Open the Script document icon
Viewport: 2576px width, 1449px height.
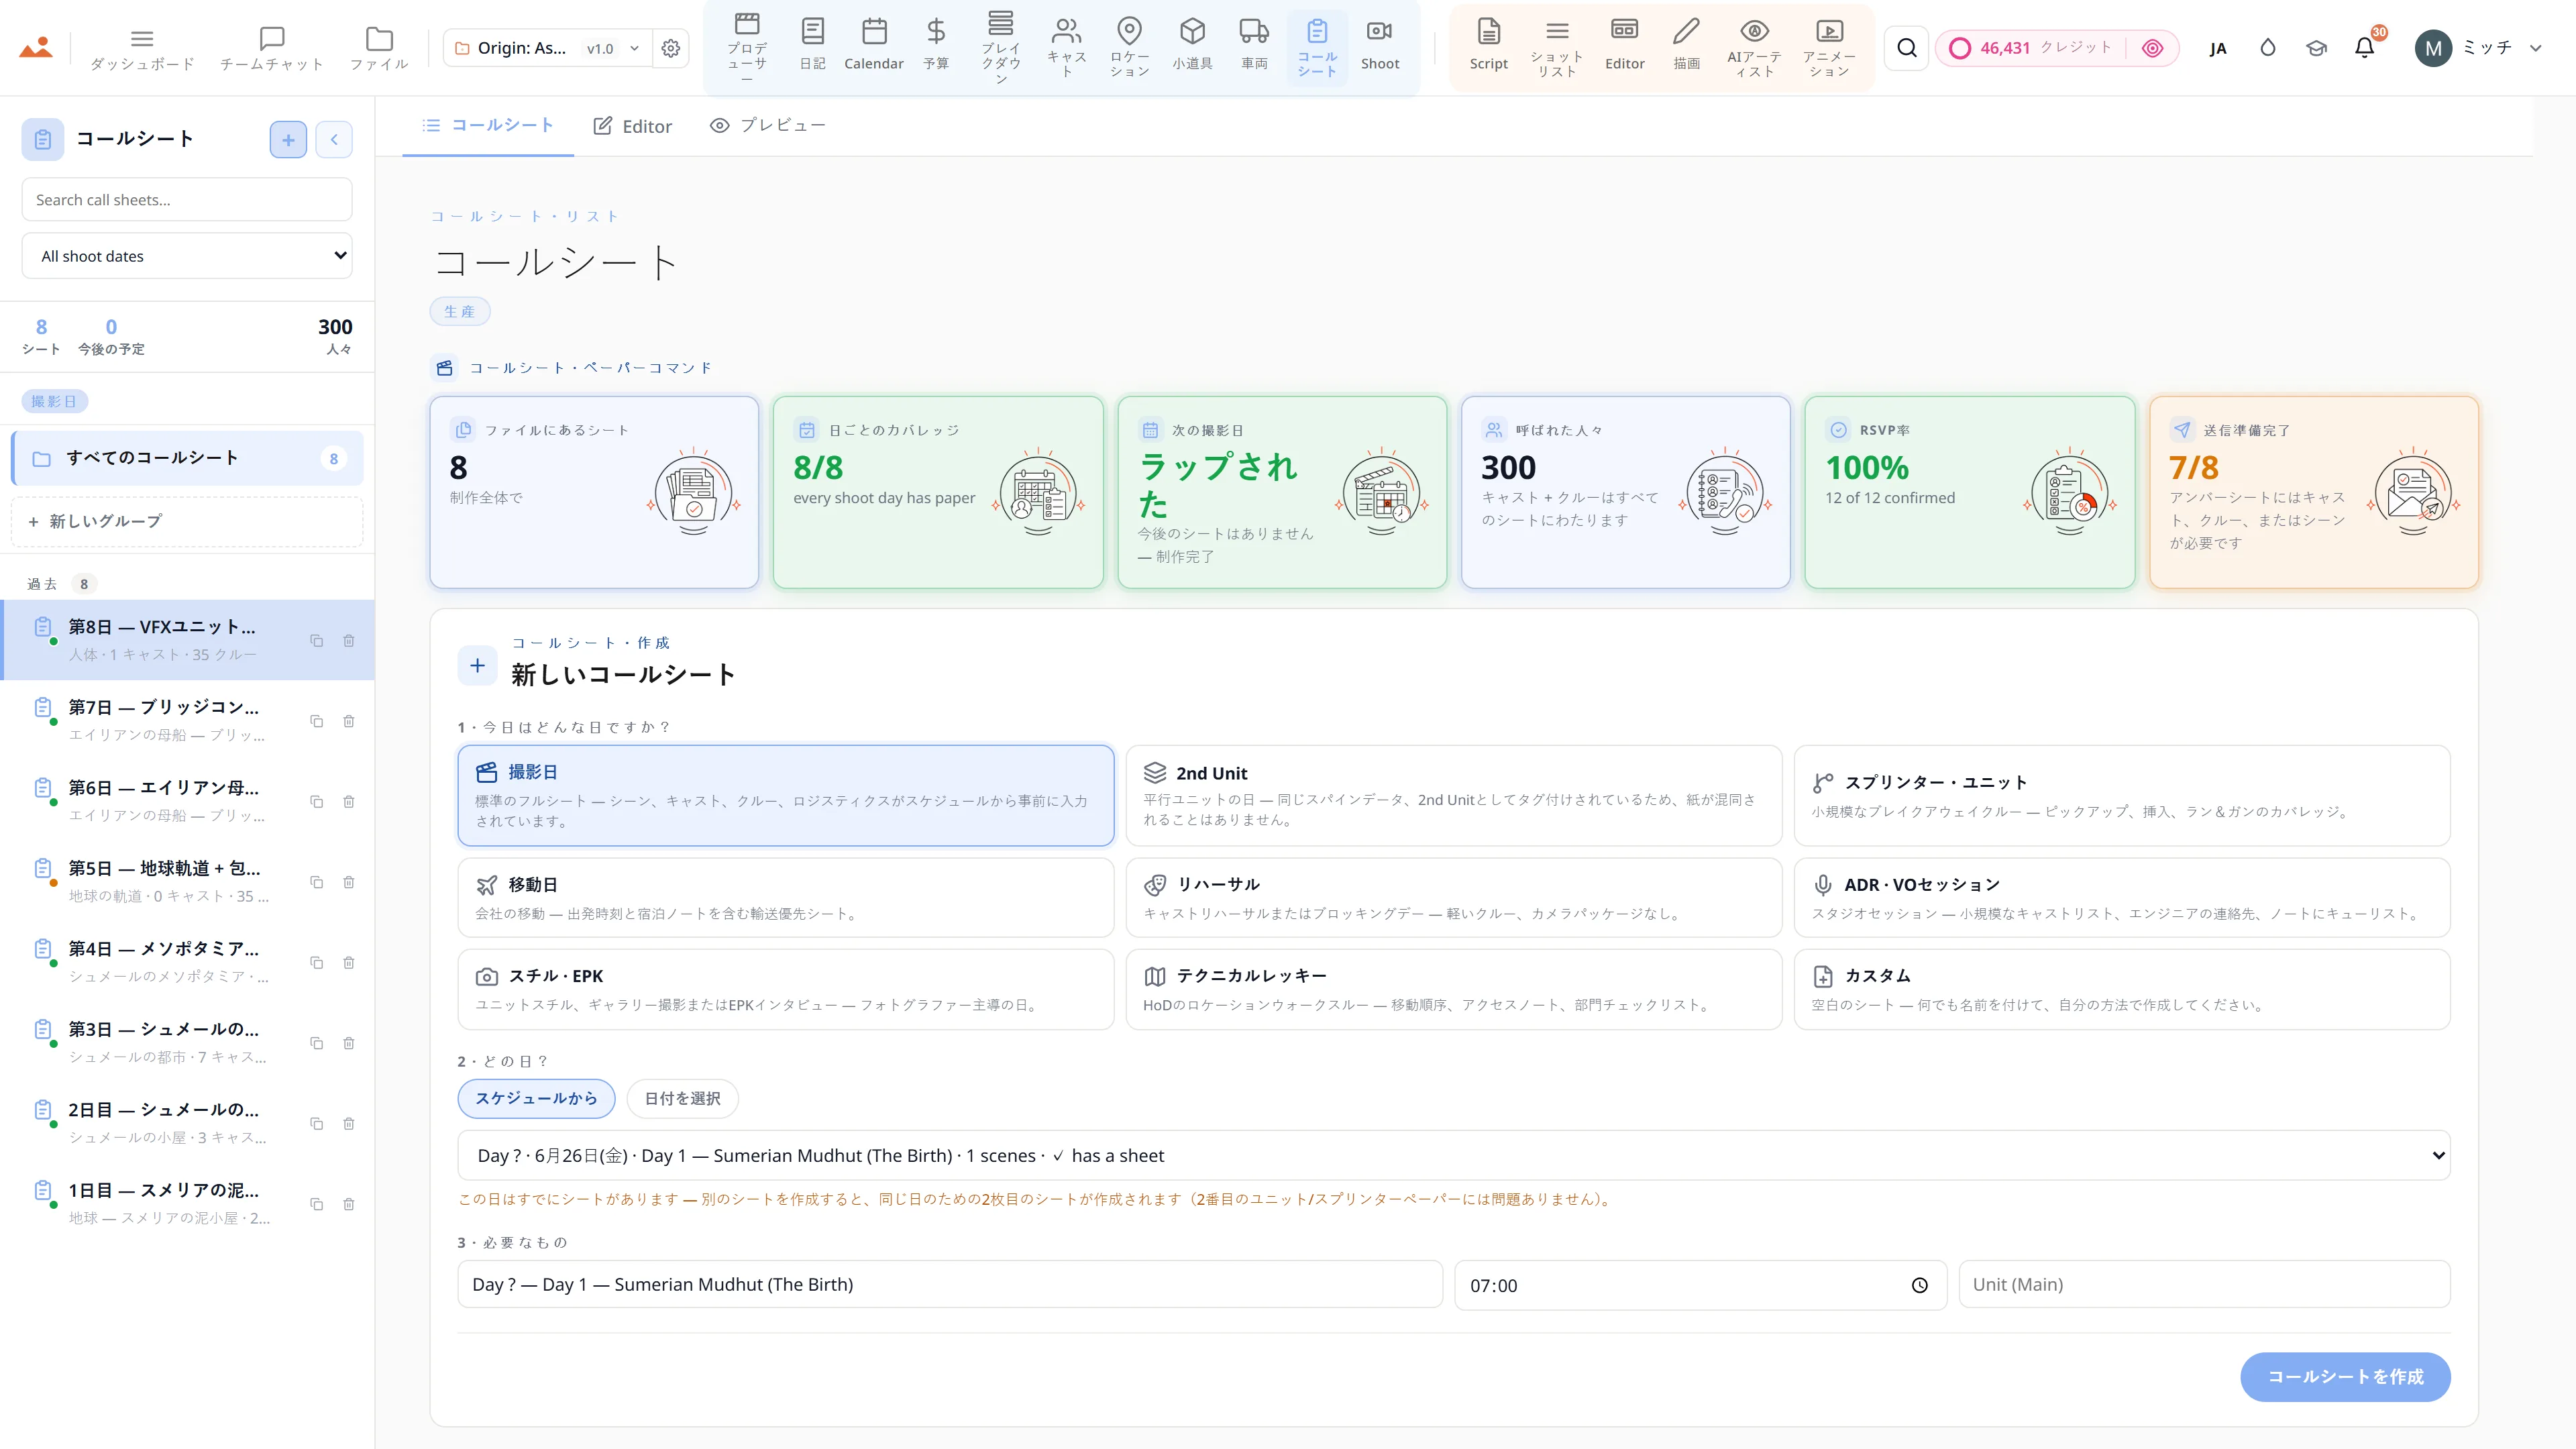(x=1489, y=31)
